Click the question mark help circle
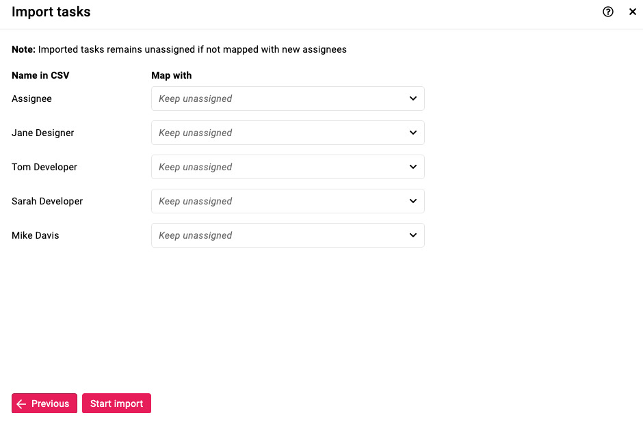The height and width of the screenshot is (424, 643). pos(608,12)
